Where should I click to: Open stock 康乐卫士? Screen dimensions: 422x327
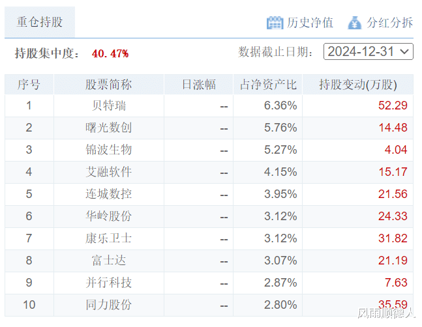[109, 238]
